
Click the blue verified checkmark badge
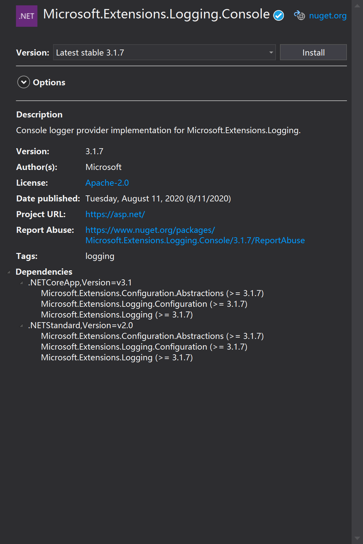(279, 15)
